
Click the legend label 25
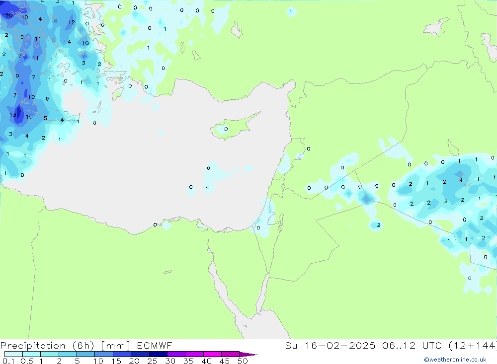pos(152,361)
